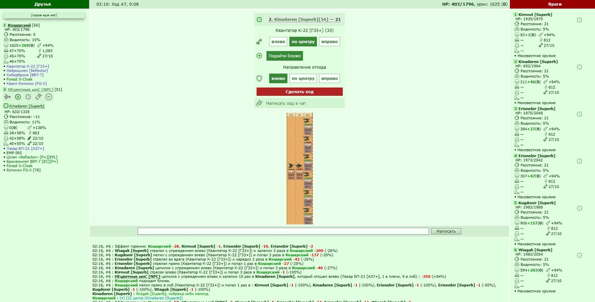Select retreat direction вправо

329,79
